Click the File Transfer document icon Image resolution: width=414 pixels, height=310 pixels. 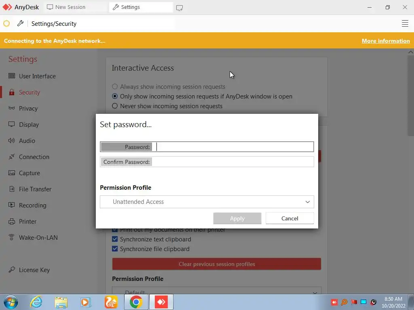click(x=12, y=189)
